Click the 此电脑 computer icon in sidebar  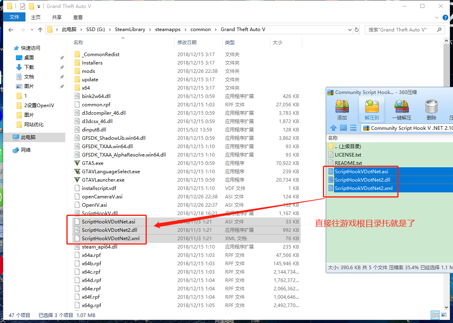16,137
